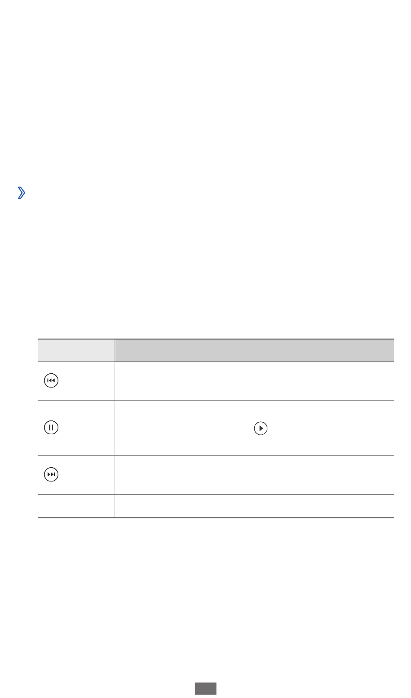This screenshot has height=698, width=411.
Task: Click the line above the last table row
Action: coord(216,494)
